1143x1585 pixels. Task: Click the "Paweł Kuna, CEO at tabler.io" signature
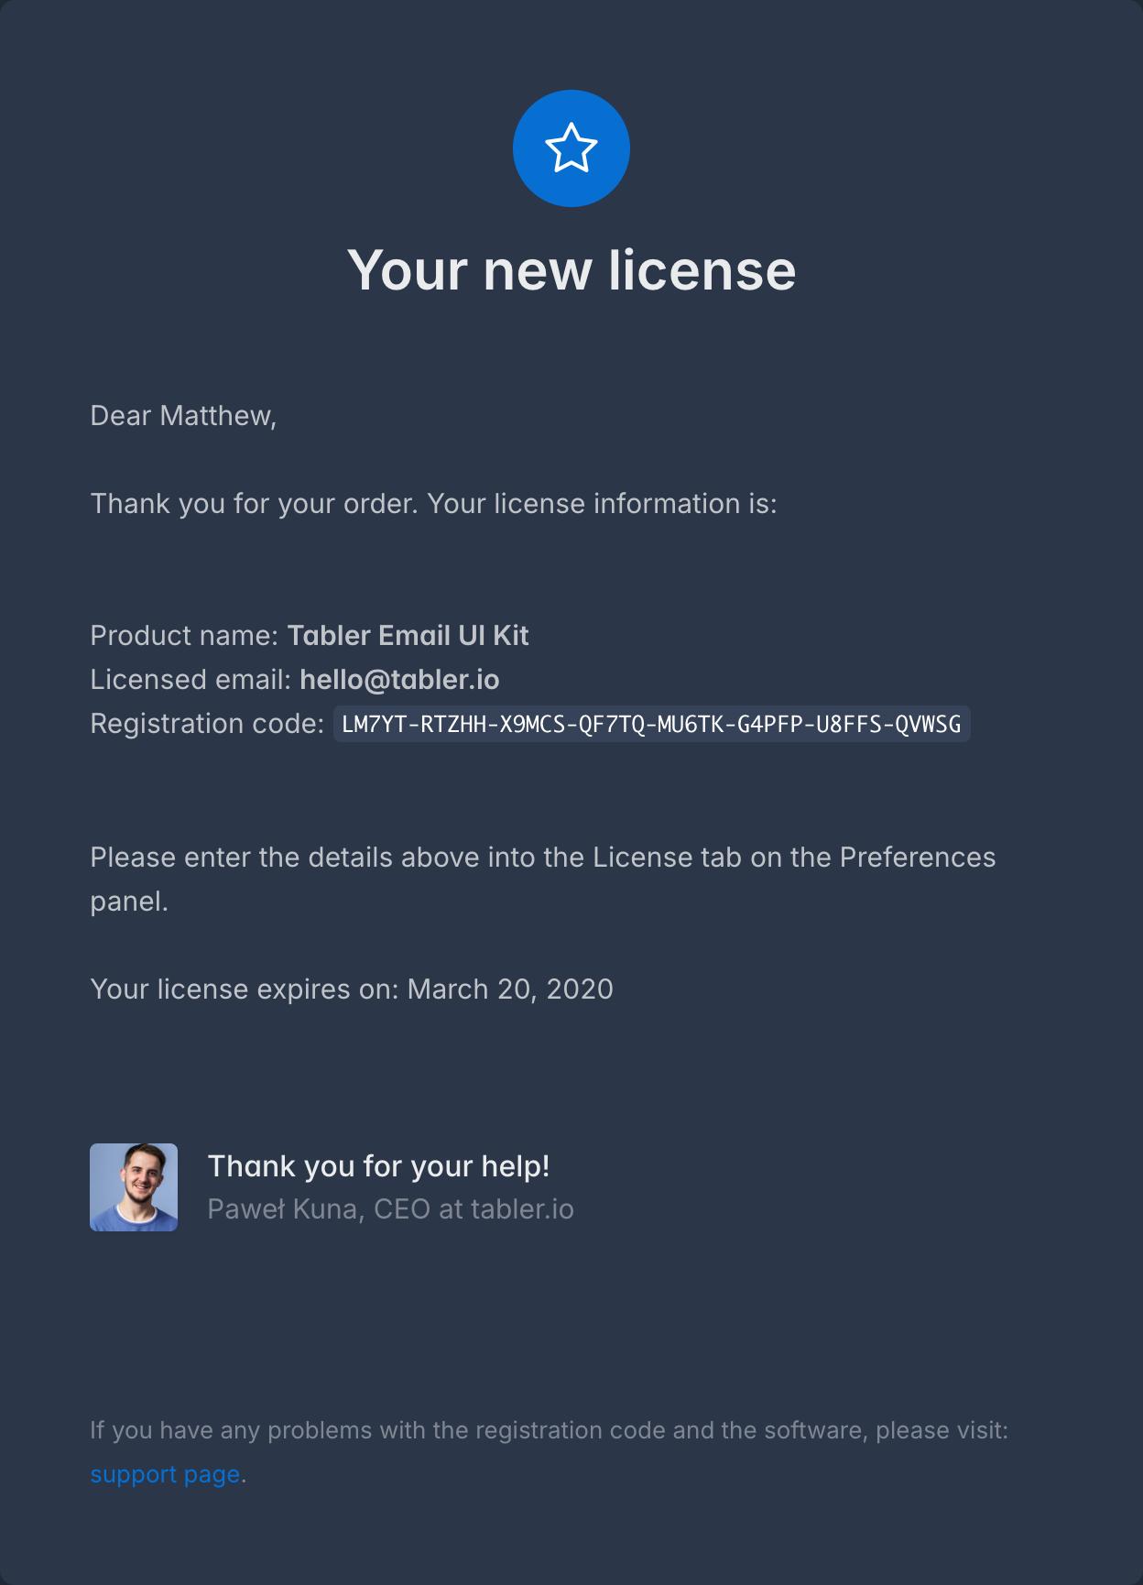390,1209
